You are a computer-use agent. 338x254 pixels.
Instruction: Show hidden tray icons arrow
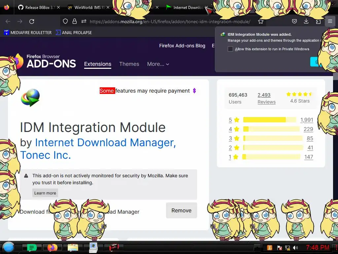pyautogui.click(x=257, y=247)
